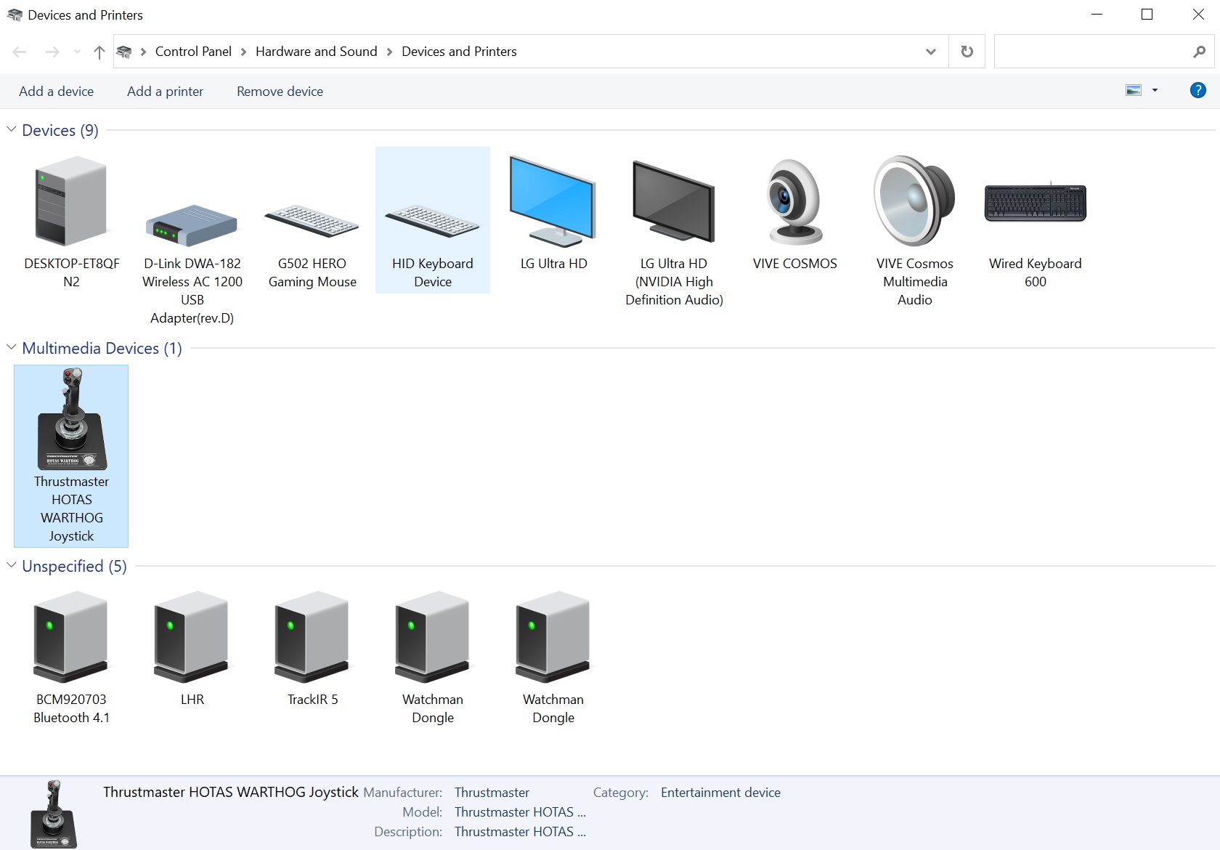Collapse the Multimedia Devices (1) group
The image size is (1220, 850).
pos(12,347)
